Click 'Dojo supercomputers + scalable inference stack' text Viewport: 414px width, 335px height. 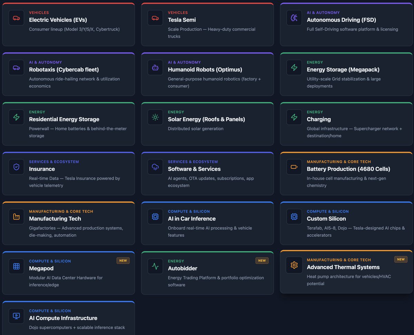[x=77, y=327]
